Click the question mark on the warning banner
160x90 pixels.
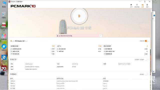[100, 36]
